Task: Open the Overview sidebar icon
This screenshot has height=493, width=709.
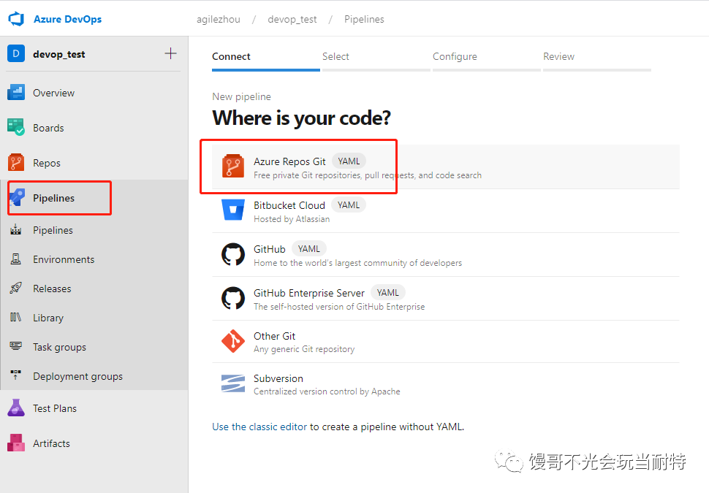Action: (16, 92)
